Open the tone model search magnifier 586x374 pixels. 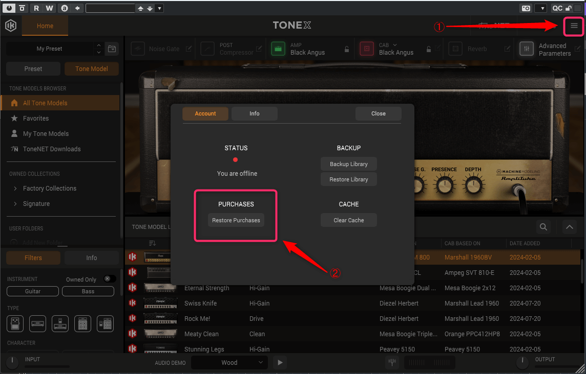pos(543,227)
